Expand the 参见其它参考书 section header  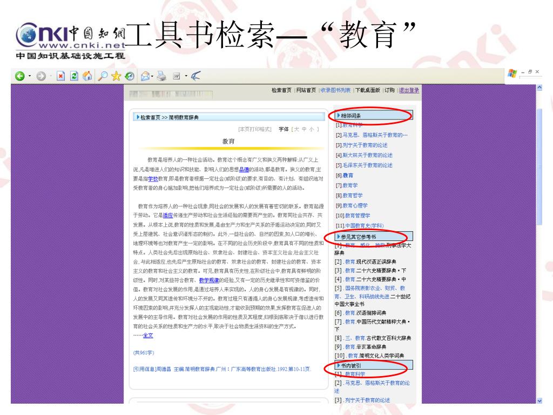click(x=374, y=237)
